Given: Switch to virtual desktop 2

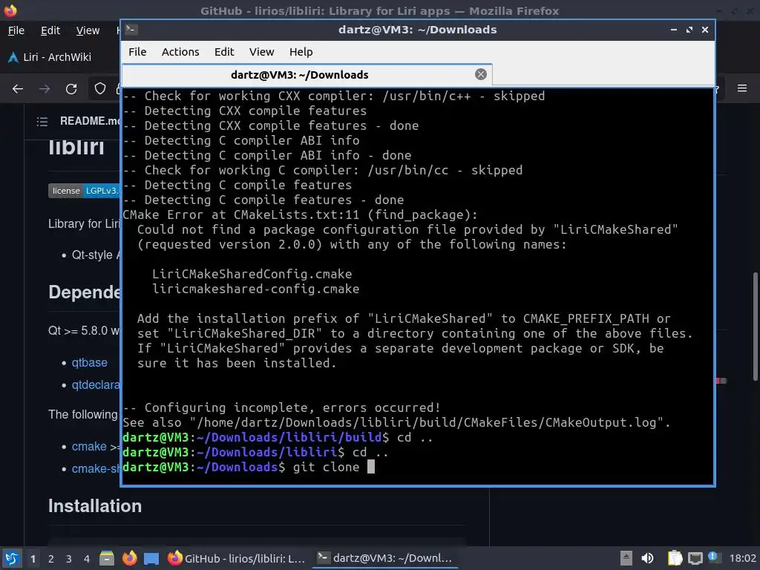Looking at the screenshot, I should click(51, 559).
